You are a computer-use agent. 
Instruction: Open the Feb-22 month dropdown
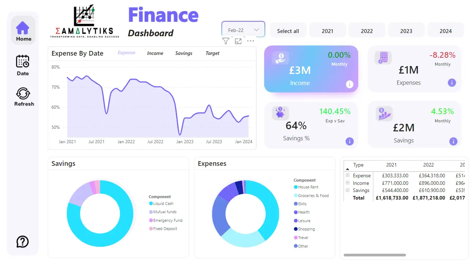(243, 30)
